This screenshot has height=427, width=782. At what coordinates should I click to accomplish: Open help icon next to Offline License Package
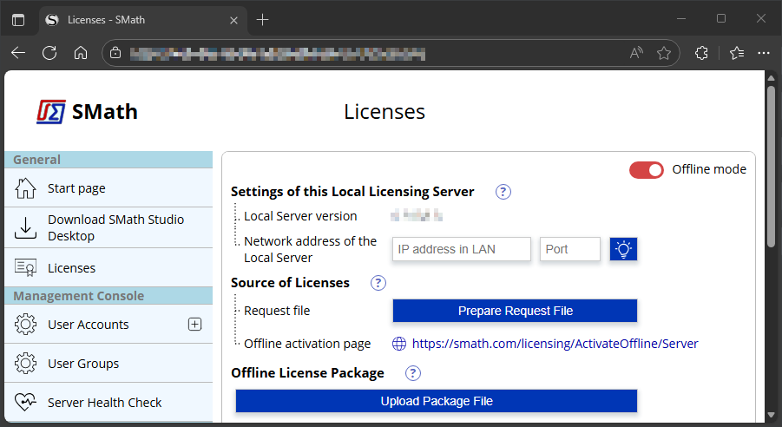click(x=413, y=373)
